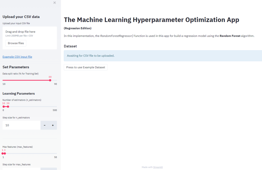The height and width of the screenshot is (170, 262).
Task: Click the Learning Parameters sidebar heading
Action: pyautogui.click(x=19, y=94)
